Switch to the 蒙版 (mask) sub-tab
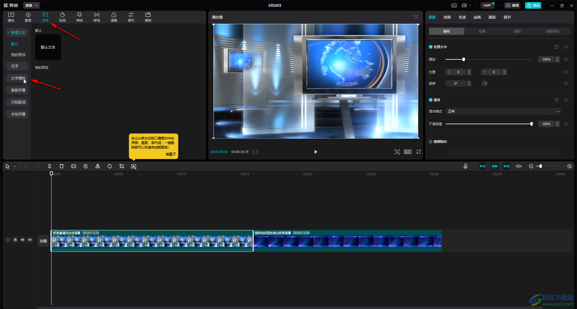This screenshot has width=577, height=309. tap(517, 31)
